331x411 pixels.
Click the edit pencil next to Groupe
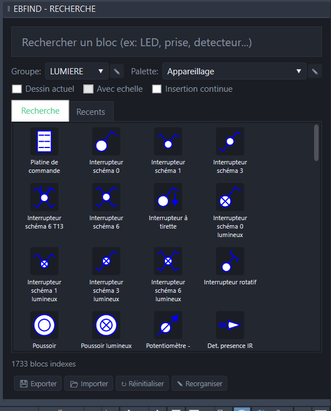(x=117, y=72)
